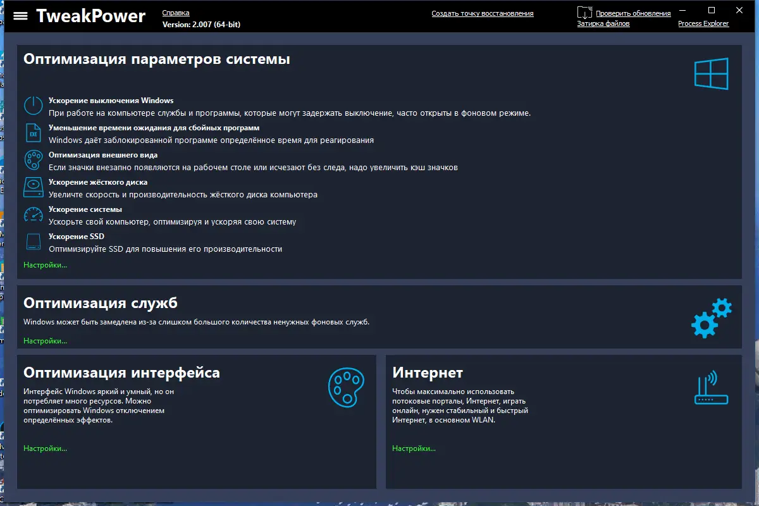
Task: Click description about увеличить кэш значков
Action: point(253,168)
